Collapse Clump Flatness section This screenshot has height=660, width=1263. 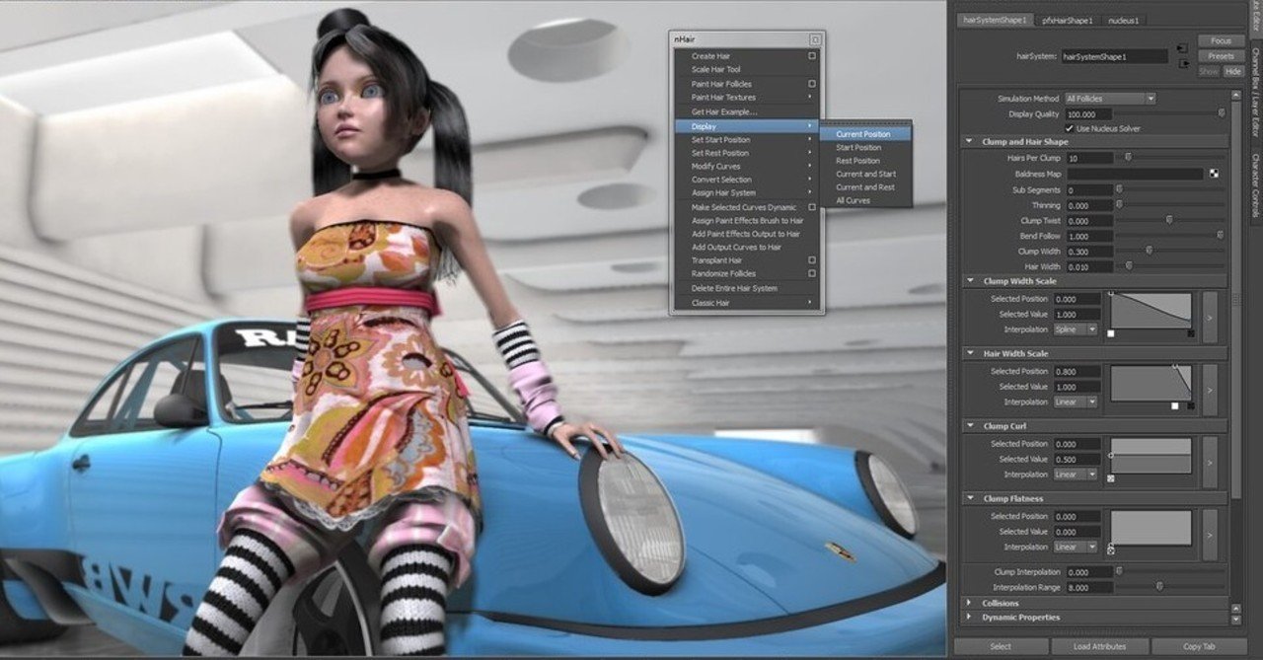969,499
